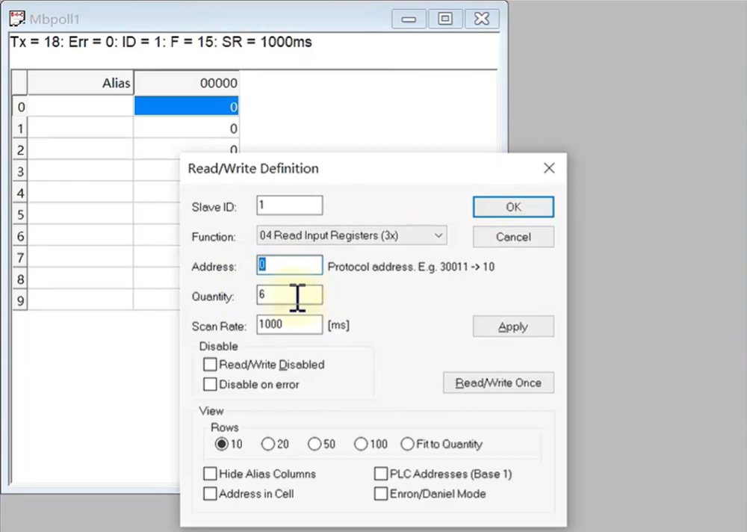Click the Apply button

[513, 327]
